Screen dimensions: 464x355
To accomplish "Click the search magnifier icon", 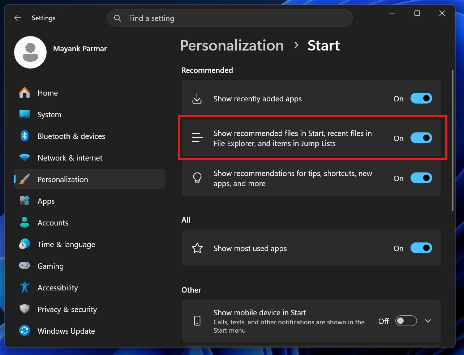I will coord(117,18).
